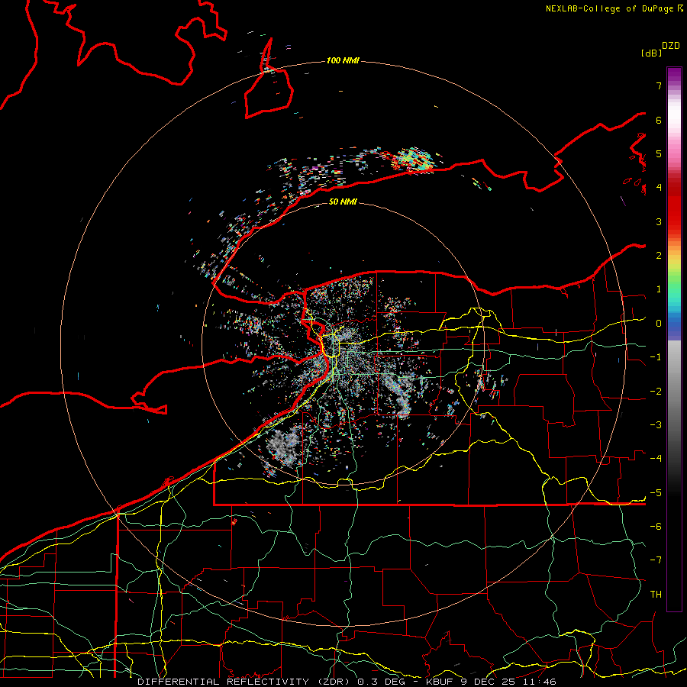Click the DZD legend title
Viewport: 687px width, 687px height.
[x=671, y=46]
